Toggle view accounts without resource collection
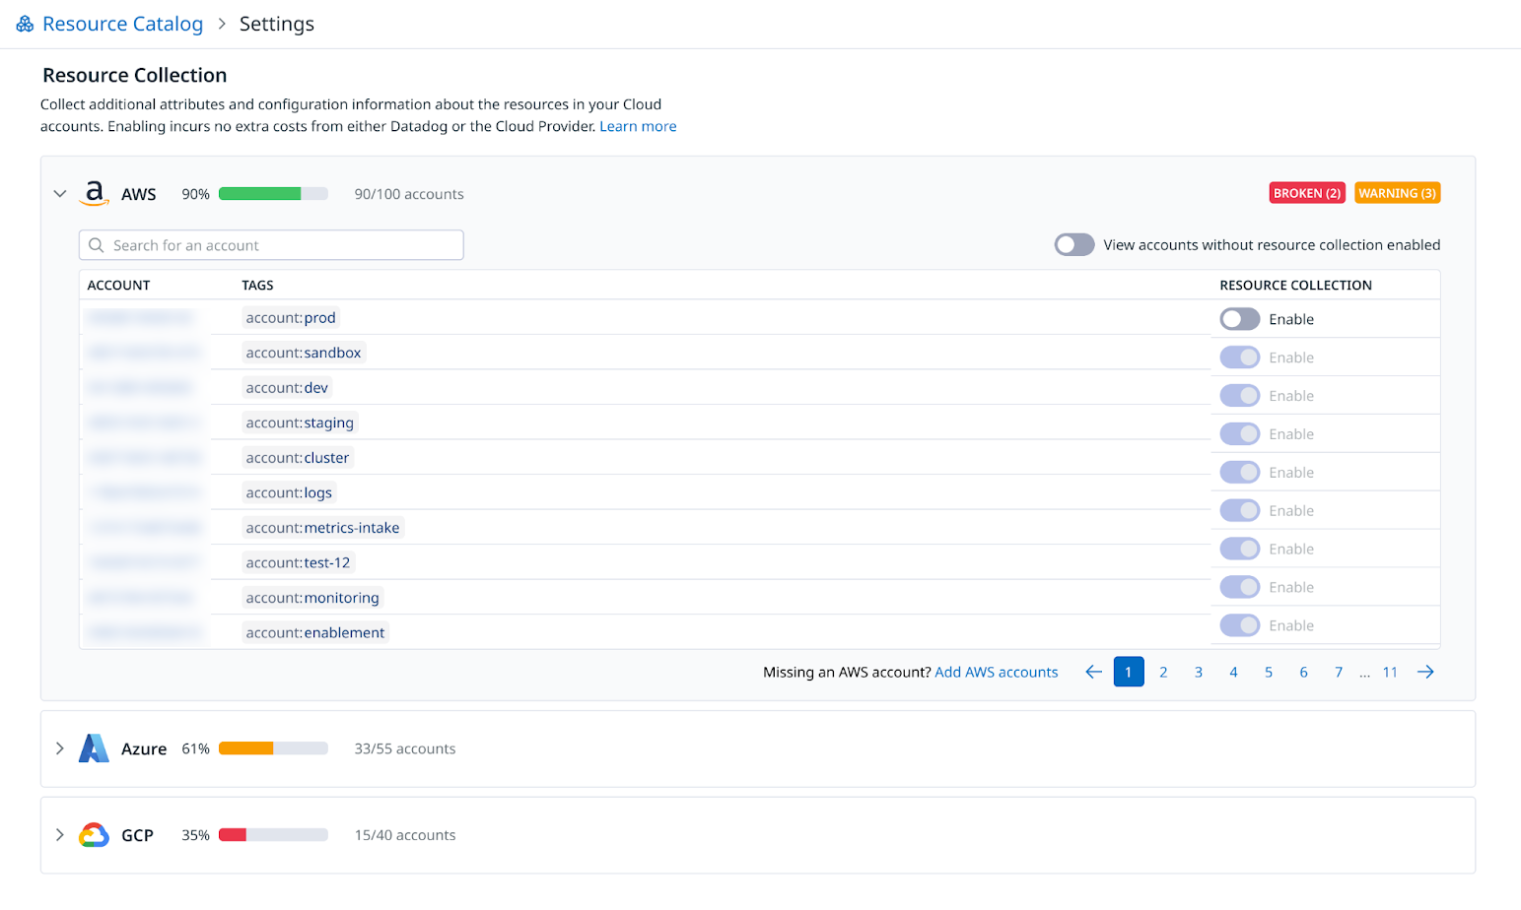The width and height of the screenshot is (1521, 910). coord(1073,244)
